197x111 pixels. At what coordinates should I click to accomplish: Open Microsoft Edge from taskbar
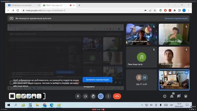[52, 105]
